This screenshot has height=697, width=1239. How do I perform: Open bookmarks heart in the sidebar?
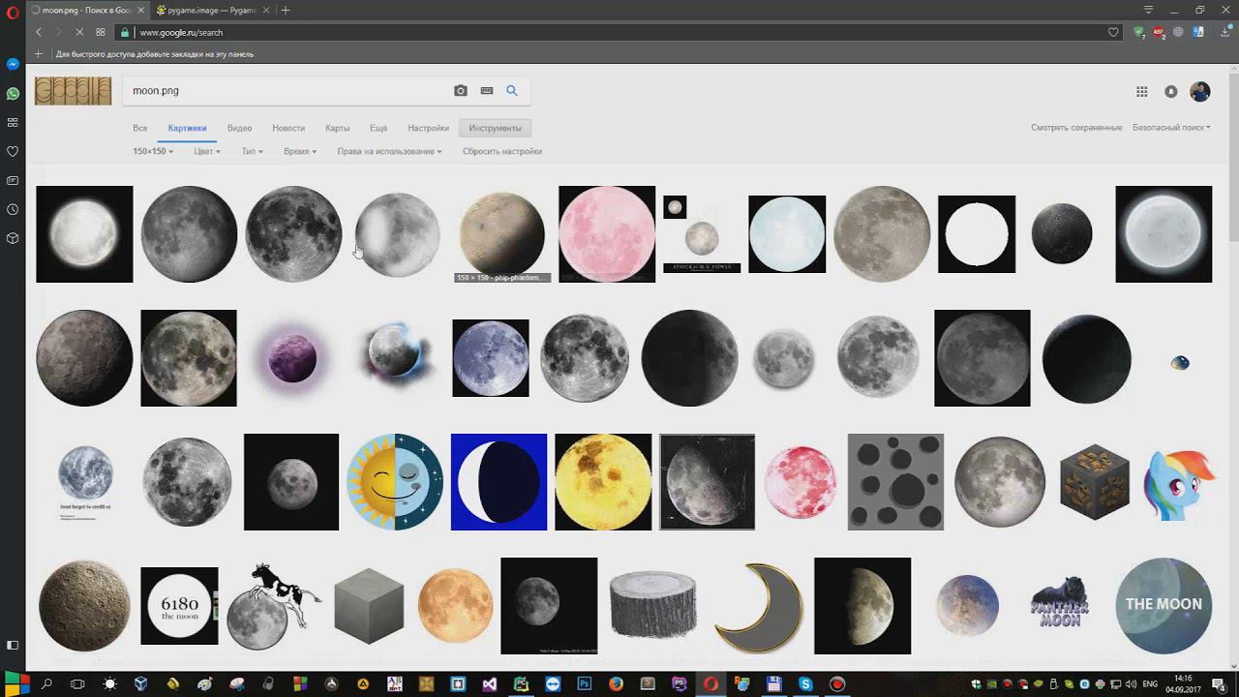coord(13,151)
